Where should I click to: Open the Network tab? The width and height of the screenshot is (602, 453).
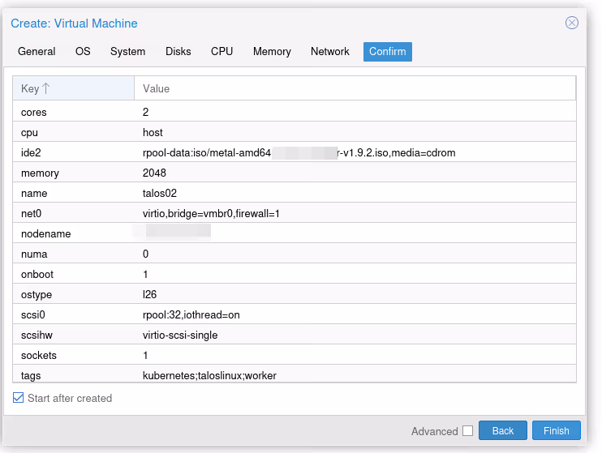(x=329, y=52)
